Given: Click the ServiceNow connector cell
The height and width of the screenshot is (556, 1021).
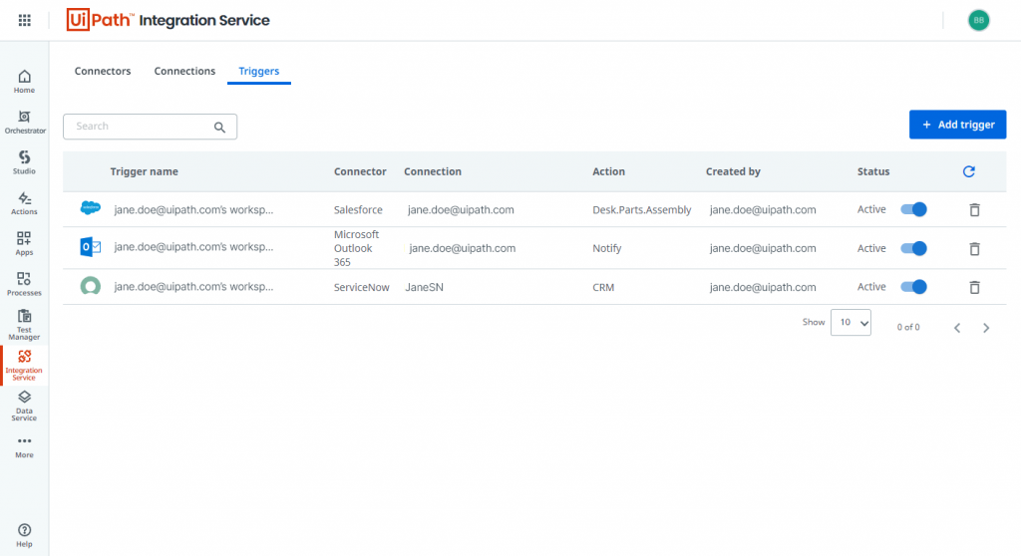Looking at the screenshot, I should (361, 287).
